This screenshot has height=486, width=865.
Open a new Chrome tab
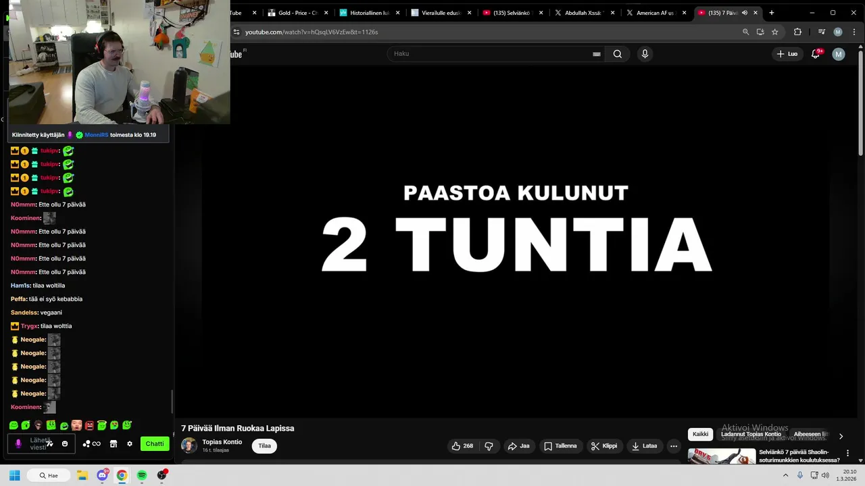(772, 13)
